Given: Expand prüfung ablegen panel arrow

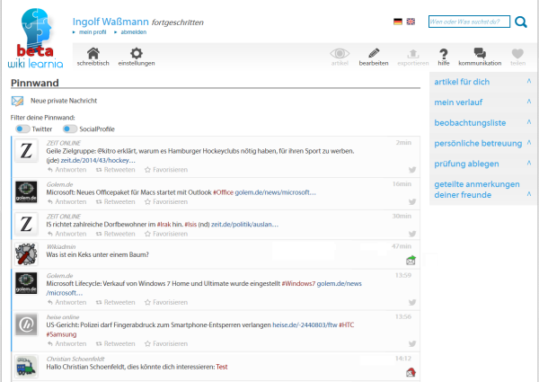Looking at the screenshot, I should (529, 163).
